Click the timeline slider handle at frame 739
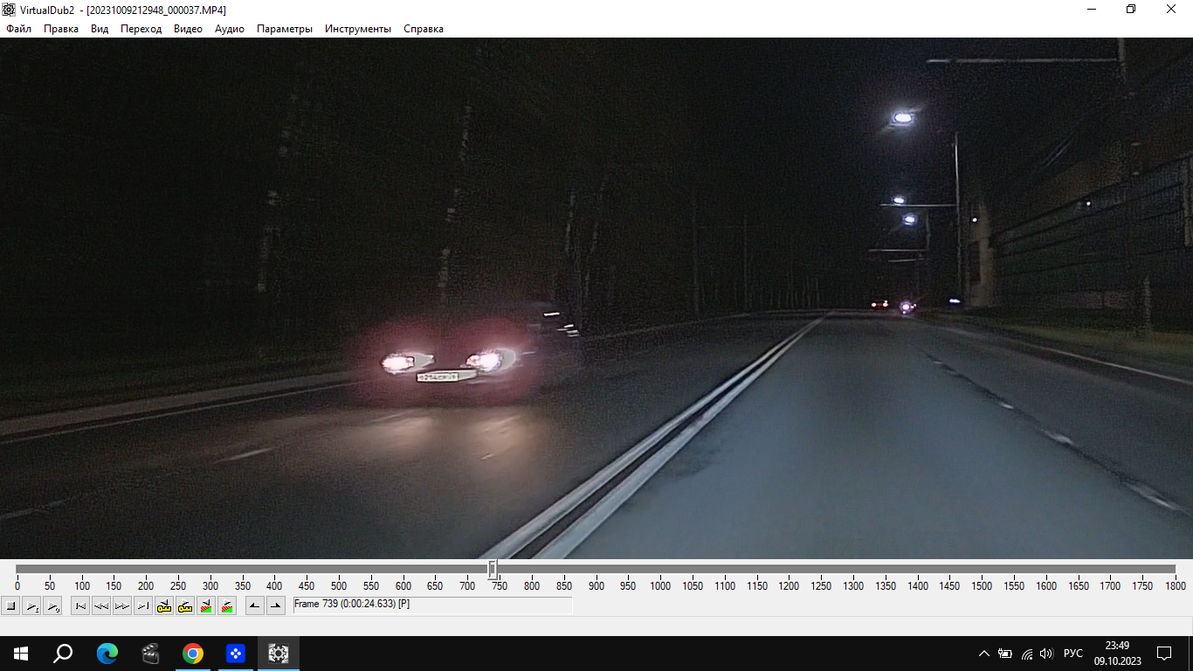The width and height of the screenshot is (1193, 671). click(x=493, y=570)
